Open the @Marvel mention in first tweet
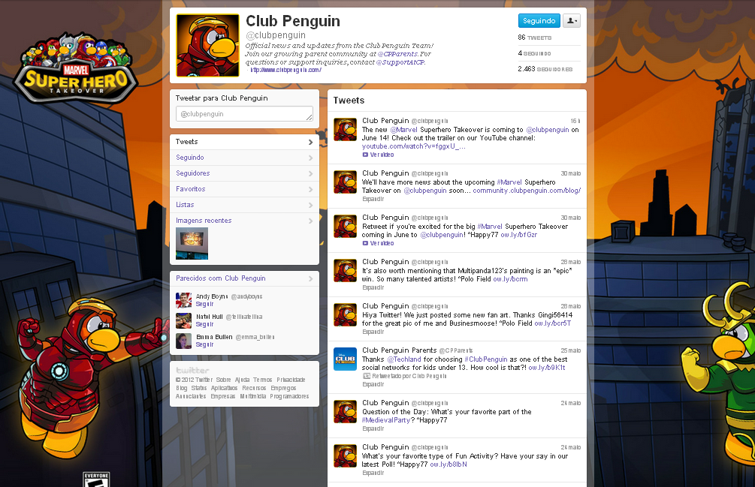This screenshot has height=487, width=755. point(403,130)
